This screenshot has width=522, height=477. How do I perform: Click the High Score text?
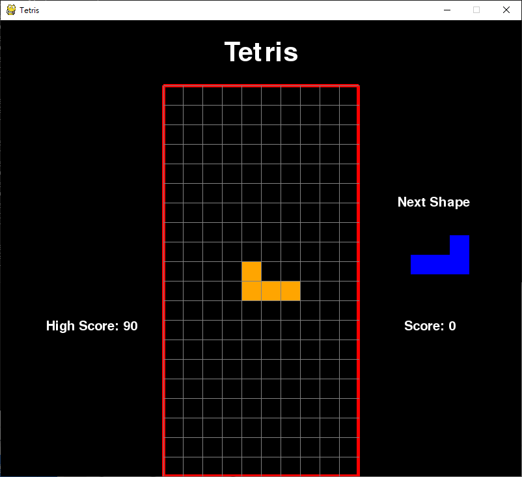[x=91, y=326]
